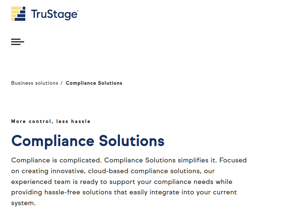
Task: Open the hamburger navigation menu
Action: (x=17, y=42)
